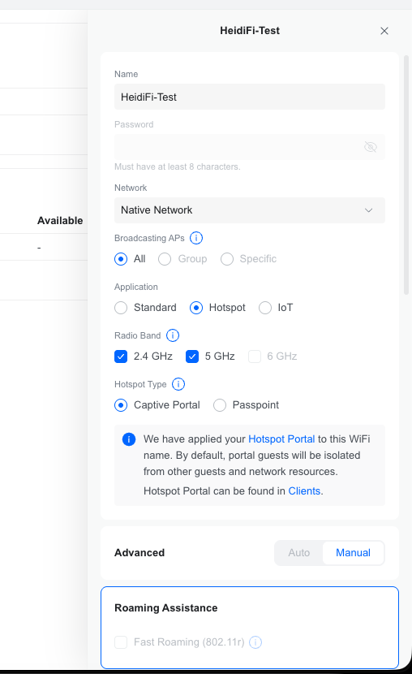Click the blue info icon in notice
The width and height of the screenshot is (412, 674).
coord(129,439)
